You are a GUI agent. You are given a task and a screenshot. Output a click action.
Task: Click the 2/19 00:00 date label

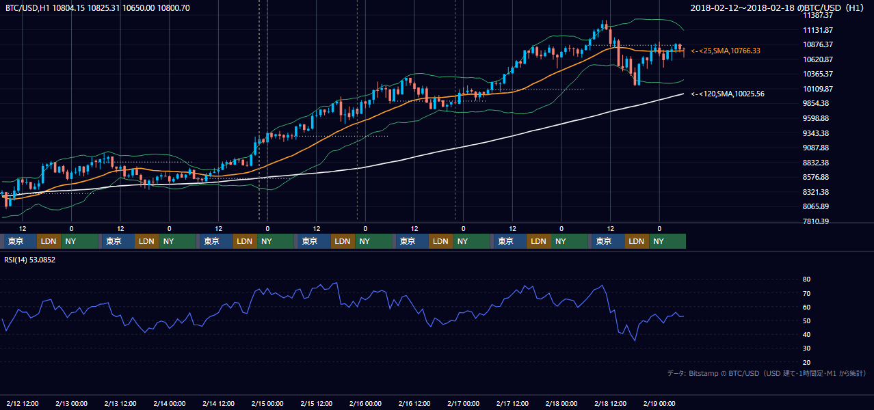pyautogui.click(x=659, y=403)
